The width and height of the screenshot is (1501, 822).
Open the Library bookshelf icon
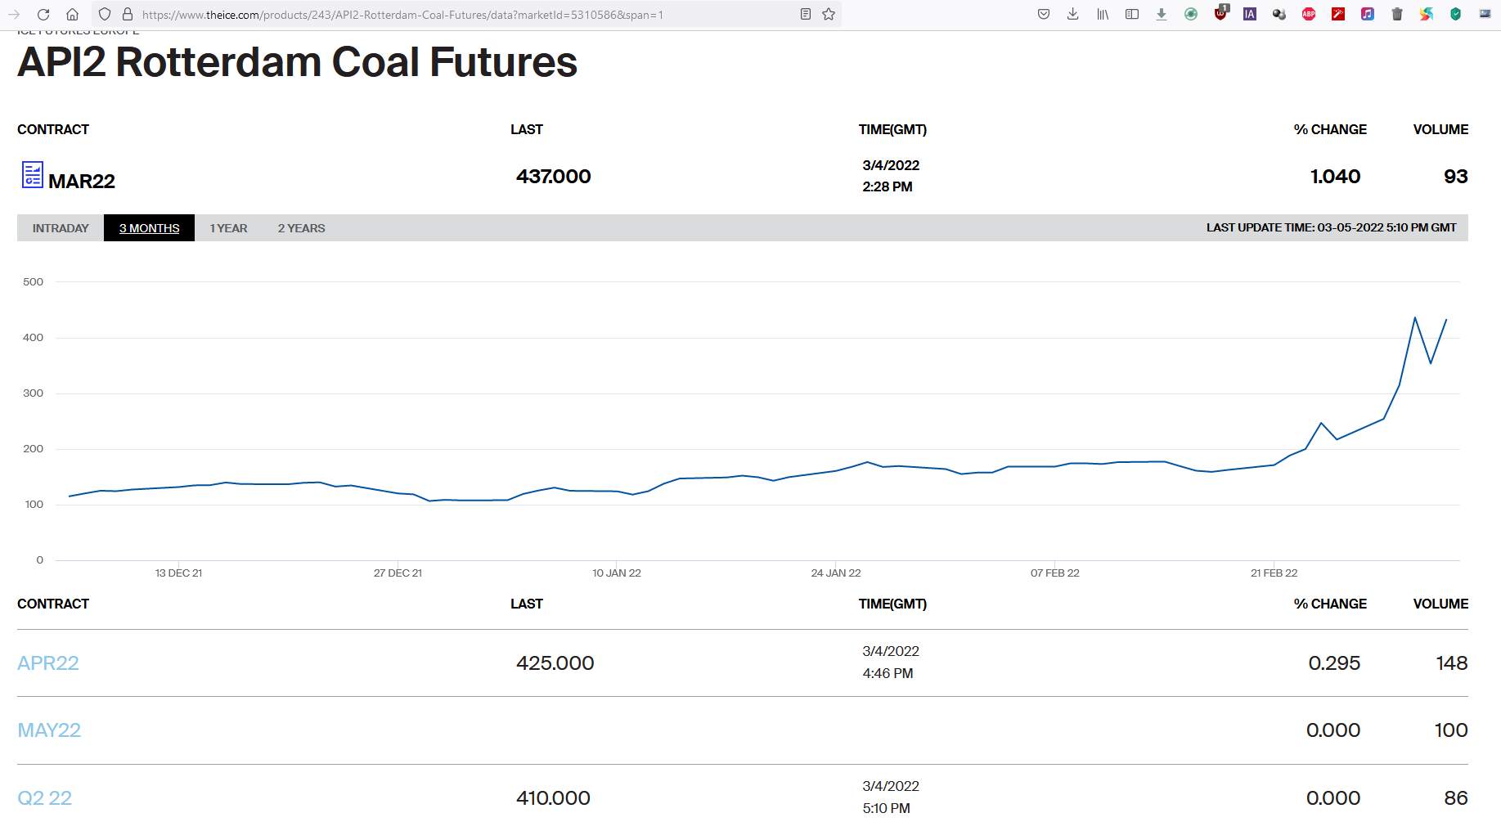(1103, 15)
